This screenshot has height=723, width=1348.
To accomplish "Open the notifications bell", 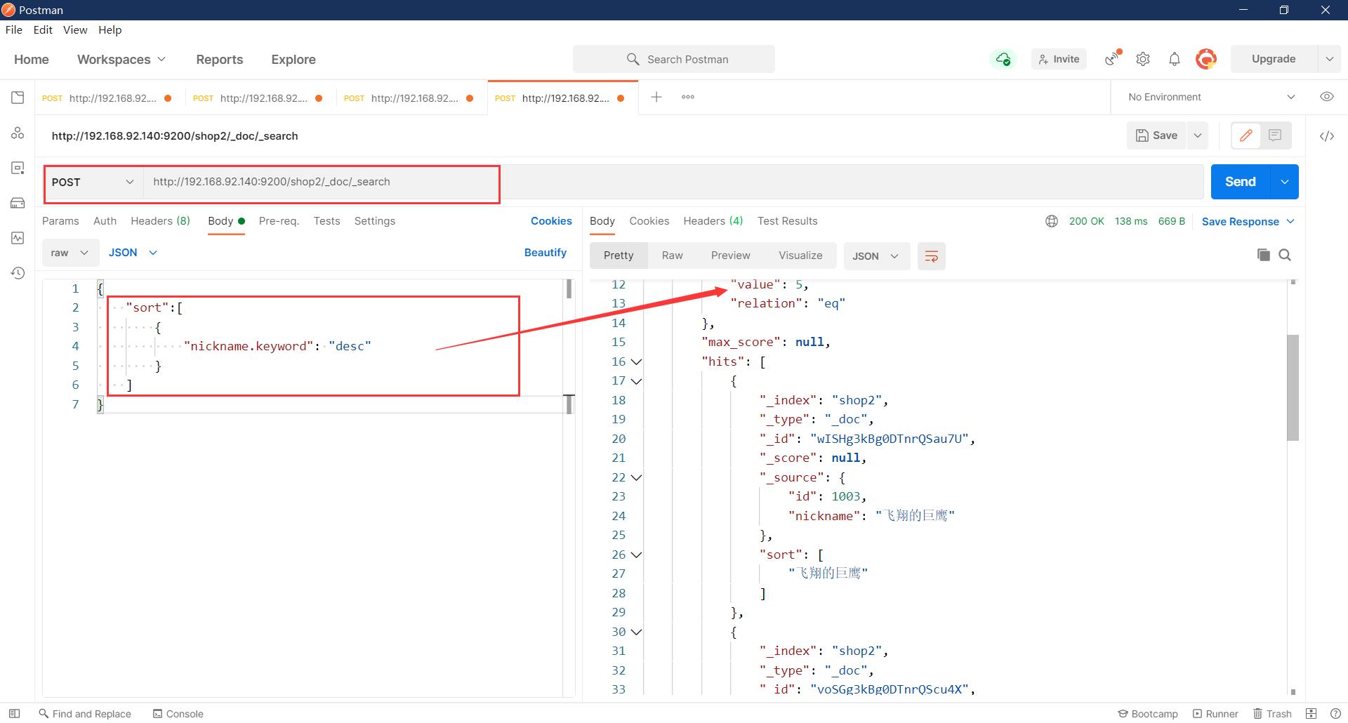I will [1175, 59].
